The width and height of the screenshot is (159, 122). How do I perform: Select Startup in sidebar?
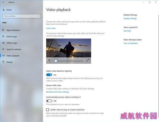click(x=10, y=62)
